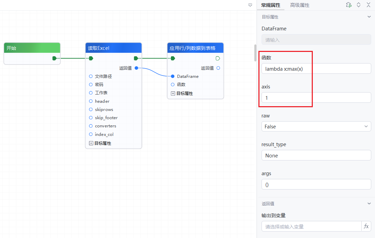Click the 文件路径 pin circle on 读取Excel
The image size is (375, 238).
[x=91, y=76]
